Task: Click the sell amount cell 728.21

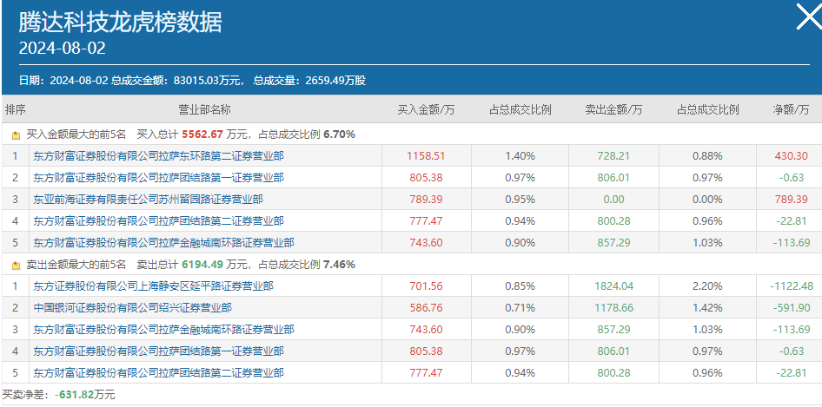Action: click(613, 155)
